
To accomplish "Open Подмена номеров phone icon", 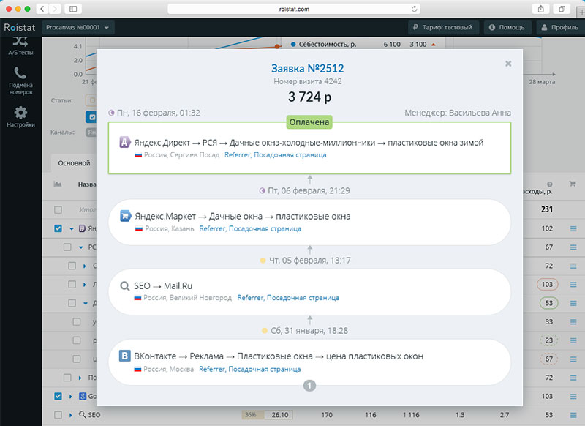I will 20,73.
